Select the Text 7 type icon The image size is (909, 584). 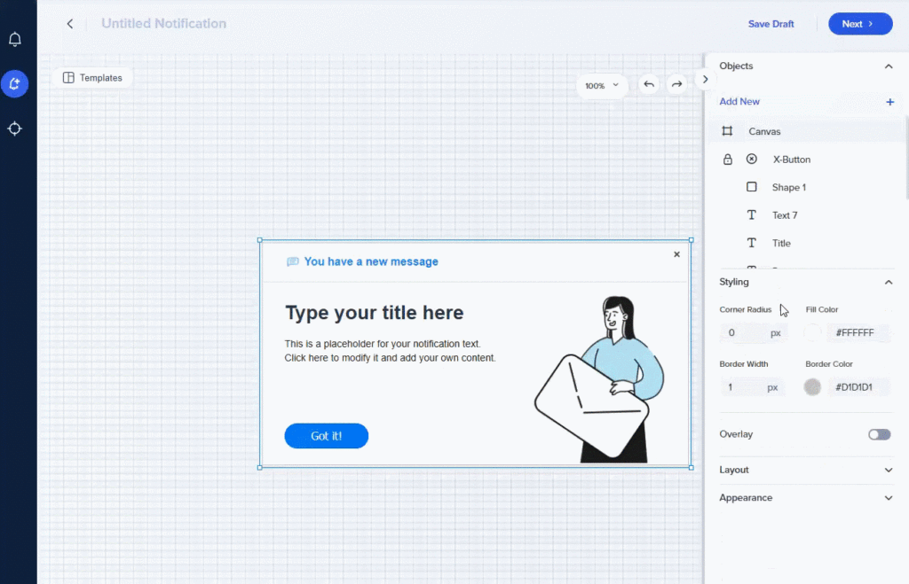(x=753, y=214)
